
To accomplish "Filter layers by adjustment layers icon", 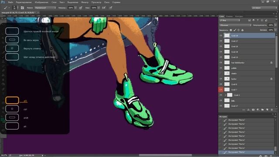I will pos(254,20).
